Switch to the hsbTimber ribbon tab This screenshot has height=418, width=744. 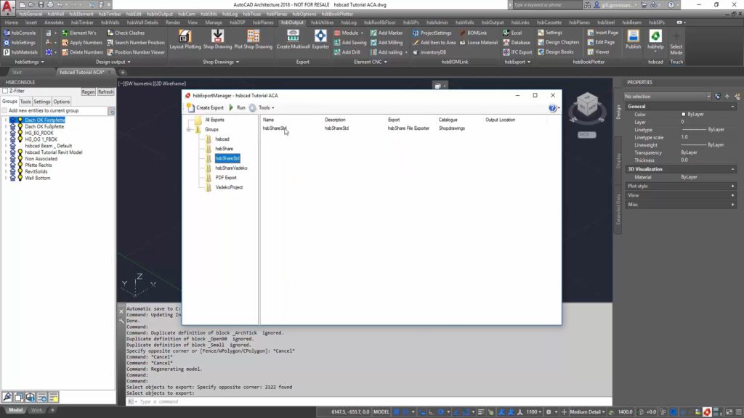point(82,22)
